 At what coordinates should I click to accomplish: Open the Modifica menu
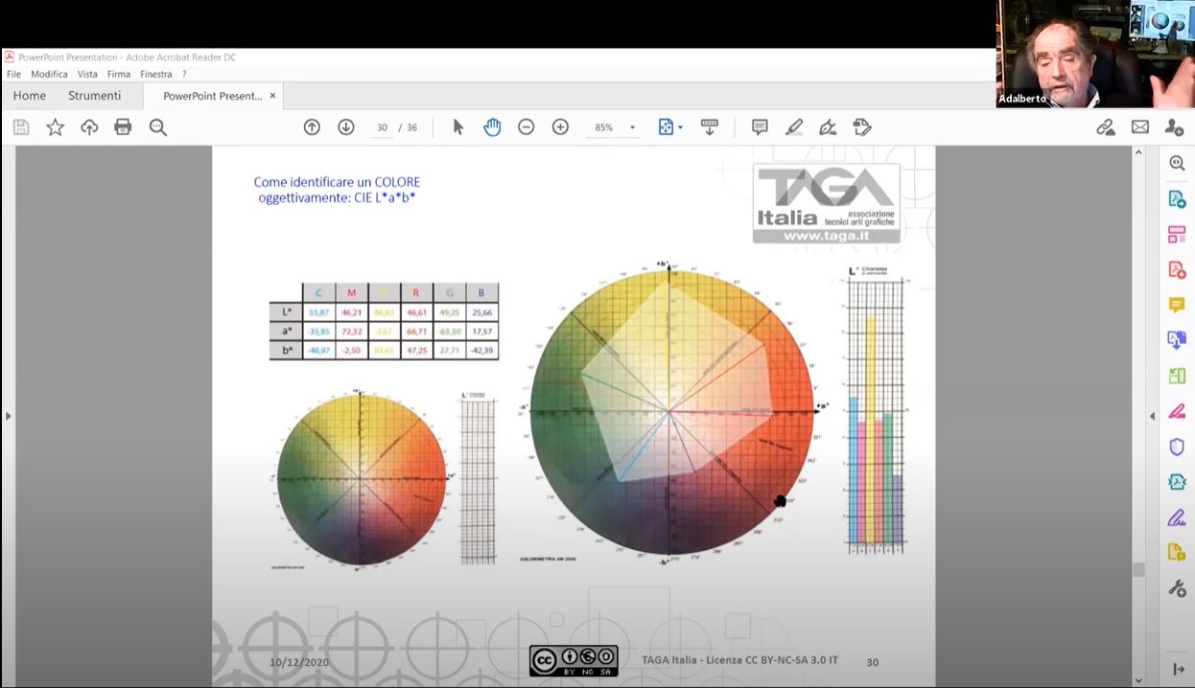point(49,74)
